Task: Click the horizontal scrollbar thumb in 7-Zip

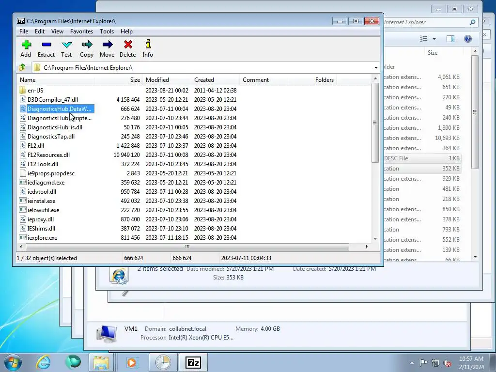Action: [x=187, y=247]
